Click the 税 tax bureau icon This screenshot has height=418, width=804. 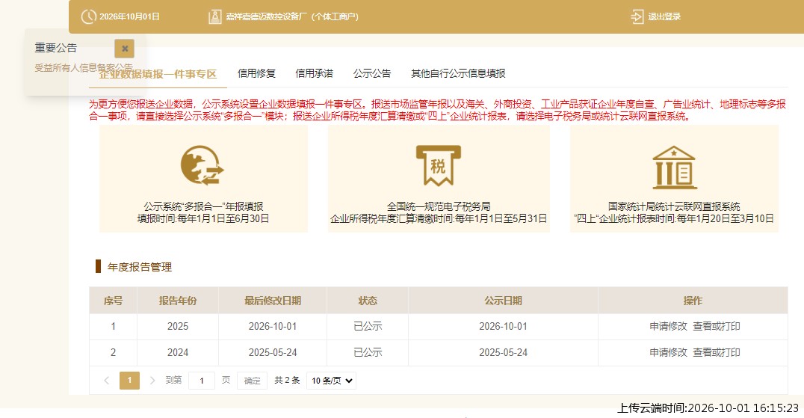(439, 165)
